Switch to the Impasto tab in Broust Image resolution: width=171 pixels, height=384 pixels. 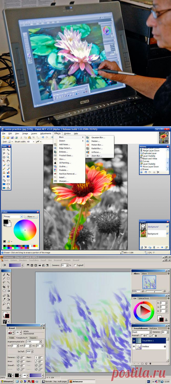[x=33, y=338]
